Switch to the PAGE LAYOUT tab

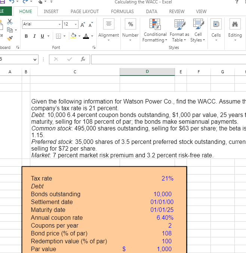pos(84,12)
